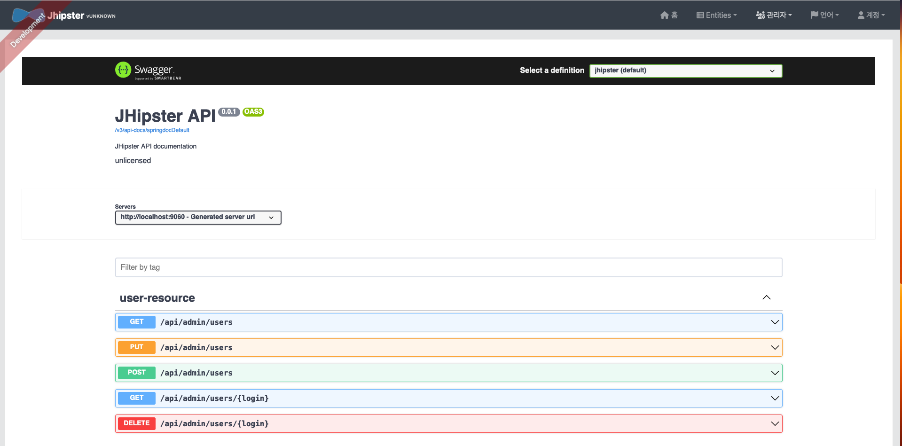The image size is (902, 446).
Task: Click the user-resource heading
Action: point(157,298)
